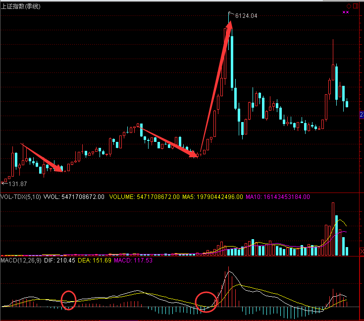364x321 pixels.
Task: Click the 131.87 lowest price label
Action: [x=18, y=184]
